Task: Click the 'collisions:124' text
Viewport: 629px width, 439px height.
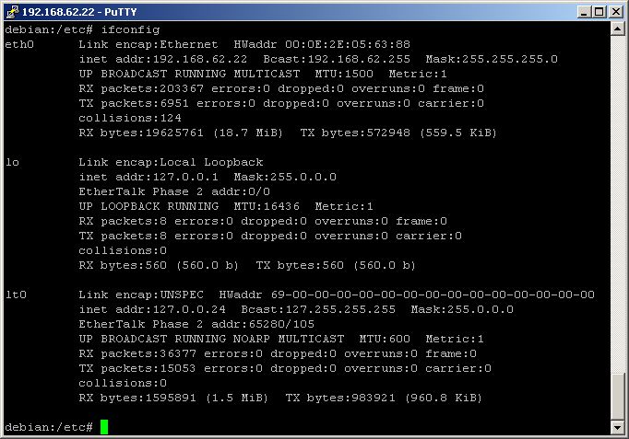Action: pos(130,118)
